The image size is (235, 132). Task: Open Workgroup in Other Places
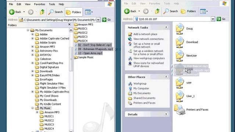coord(140,84)
